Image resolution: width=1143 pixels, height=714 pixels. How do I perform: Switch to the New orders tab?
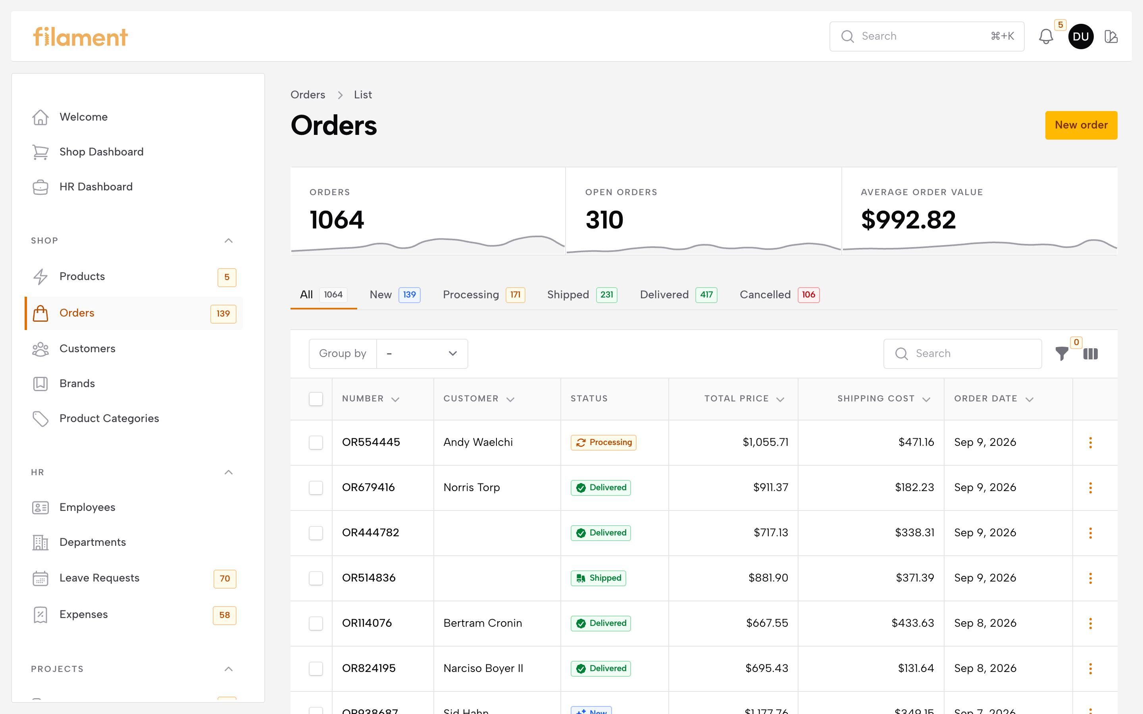pos(395,295)
